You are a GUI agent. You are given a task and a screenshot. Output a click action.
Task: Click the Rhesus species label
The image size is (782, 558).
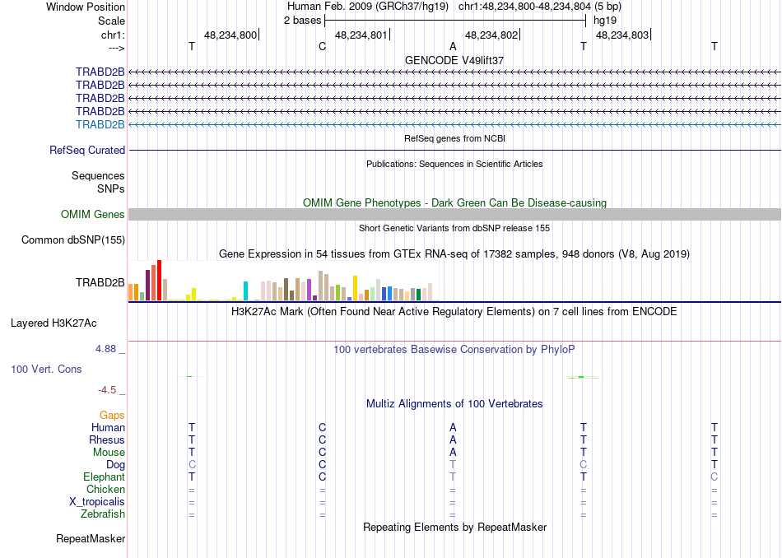(x=107, y=439)
